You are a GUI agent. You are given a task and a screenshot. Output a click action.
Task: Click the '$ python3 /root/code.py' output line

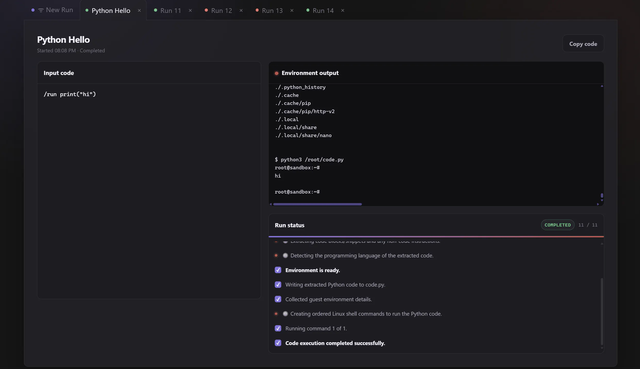coord(309,160)
